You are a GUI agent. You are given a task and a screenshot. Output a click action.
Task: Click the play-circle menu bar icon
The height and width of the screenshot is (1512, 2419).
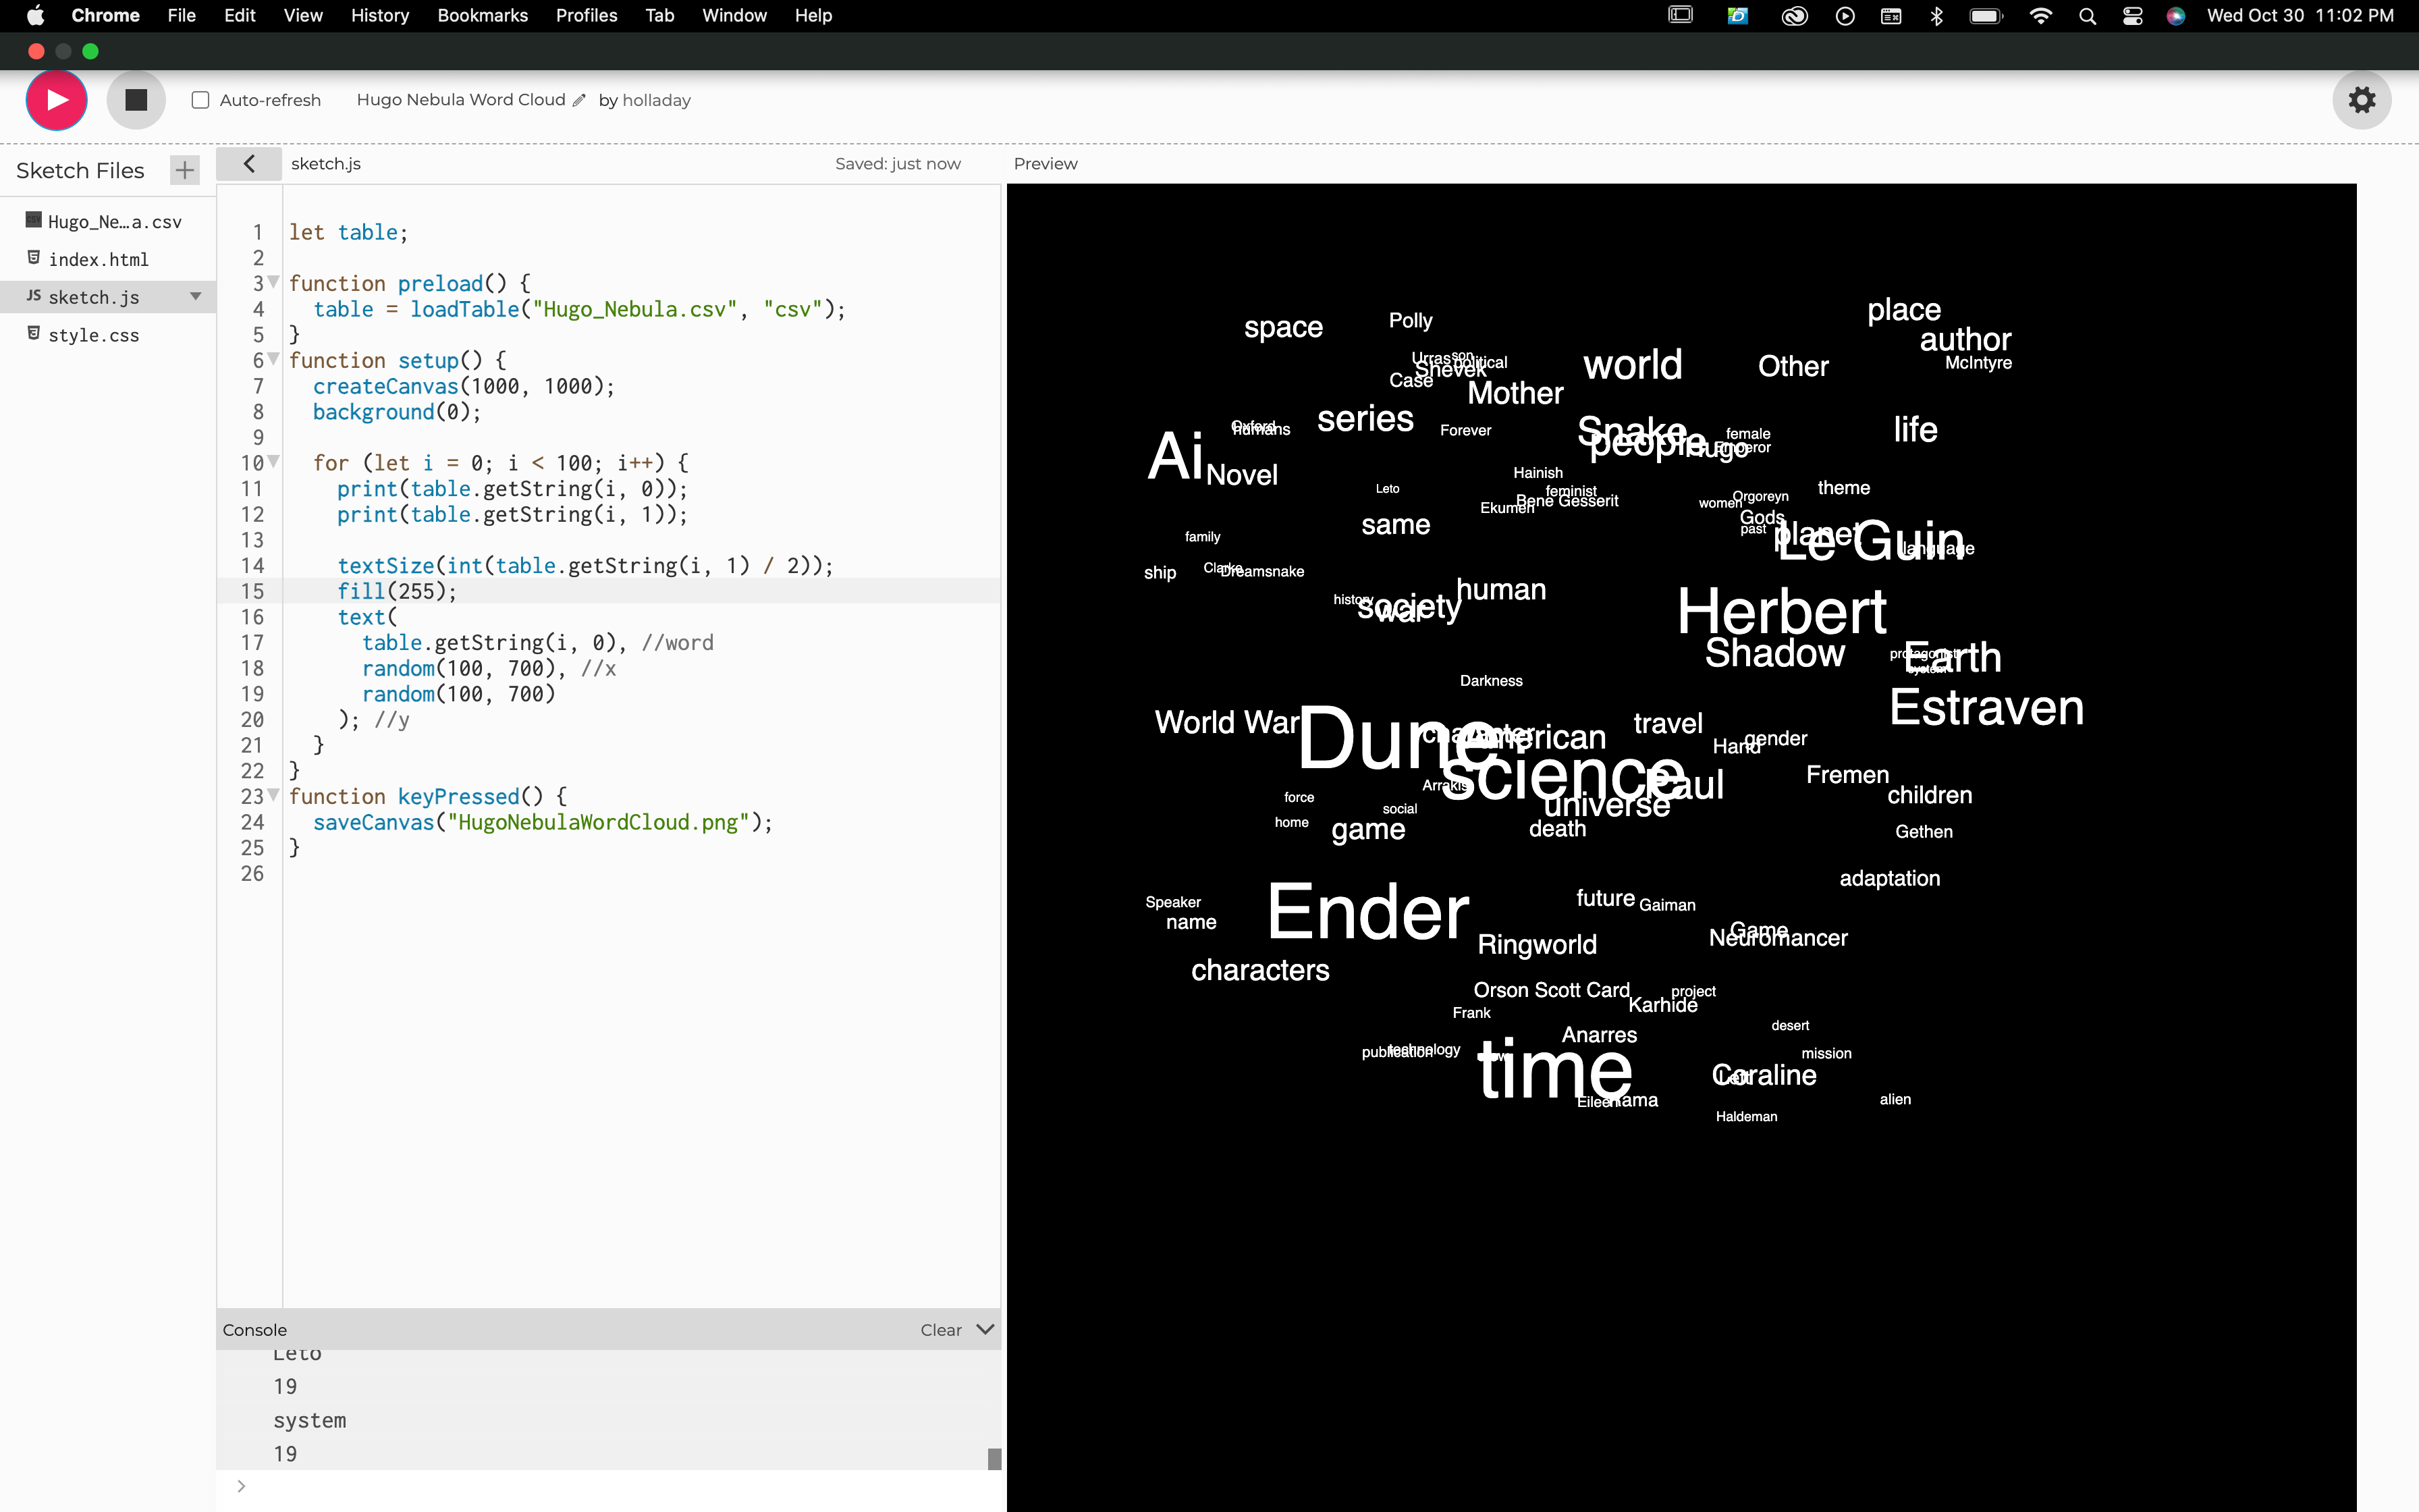pos(1845,16)
